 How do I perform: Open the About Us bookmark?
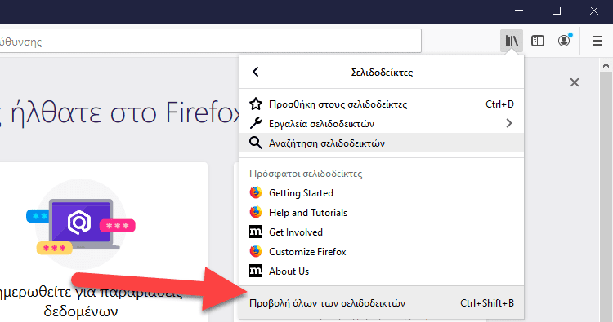tap(382, 271)
